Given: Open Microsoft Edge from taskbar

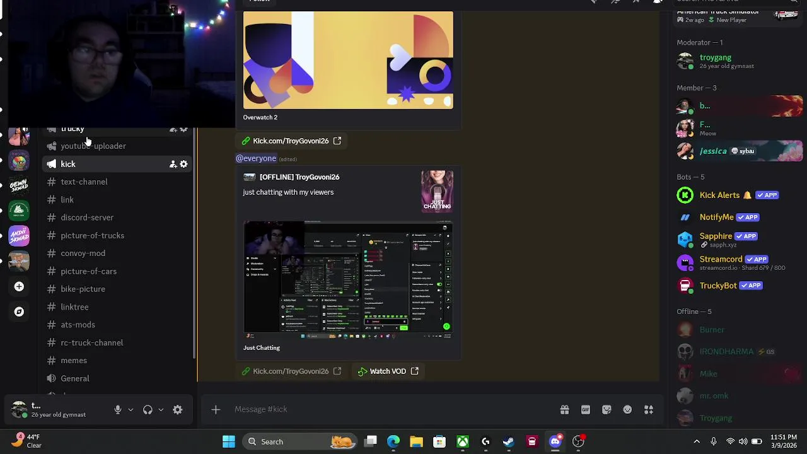Looking at the screenshot, I should 393,441.
